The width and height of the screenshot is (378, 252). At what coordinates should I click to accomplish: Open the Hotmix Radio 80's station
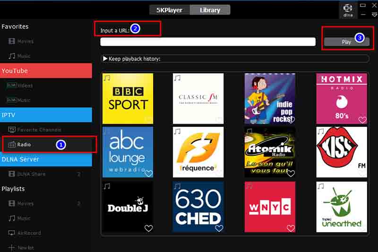[x=342, y=99]
